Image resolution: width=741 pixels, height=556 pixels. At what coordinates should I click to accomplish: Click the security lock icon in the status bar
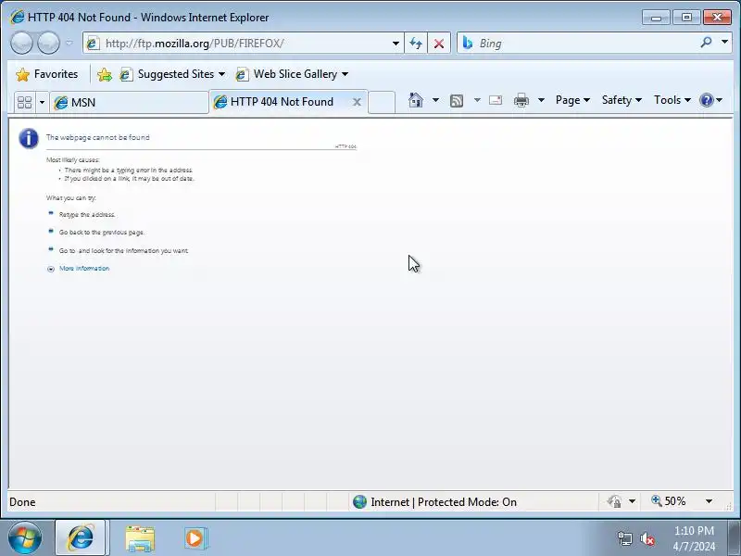(614, 501)
